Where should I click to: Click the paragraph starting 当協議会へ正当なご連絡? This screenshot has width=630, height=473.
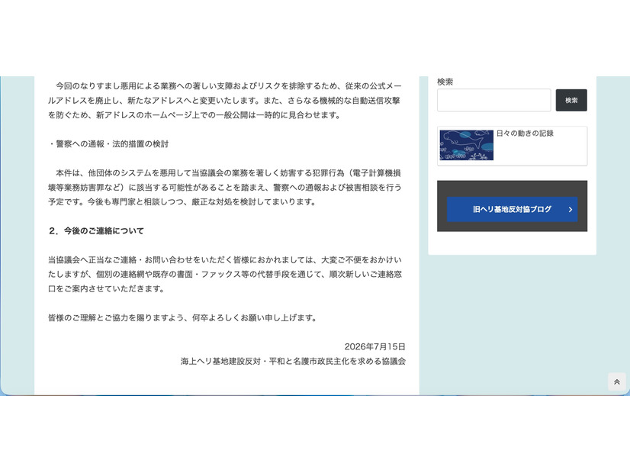(x=225, y=274)
